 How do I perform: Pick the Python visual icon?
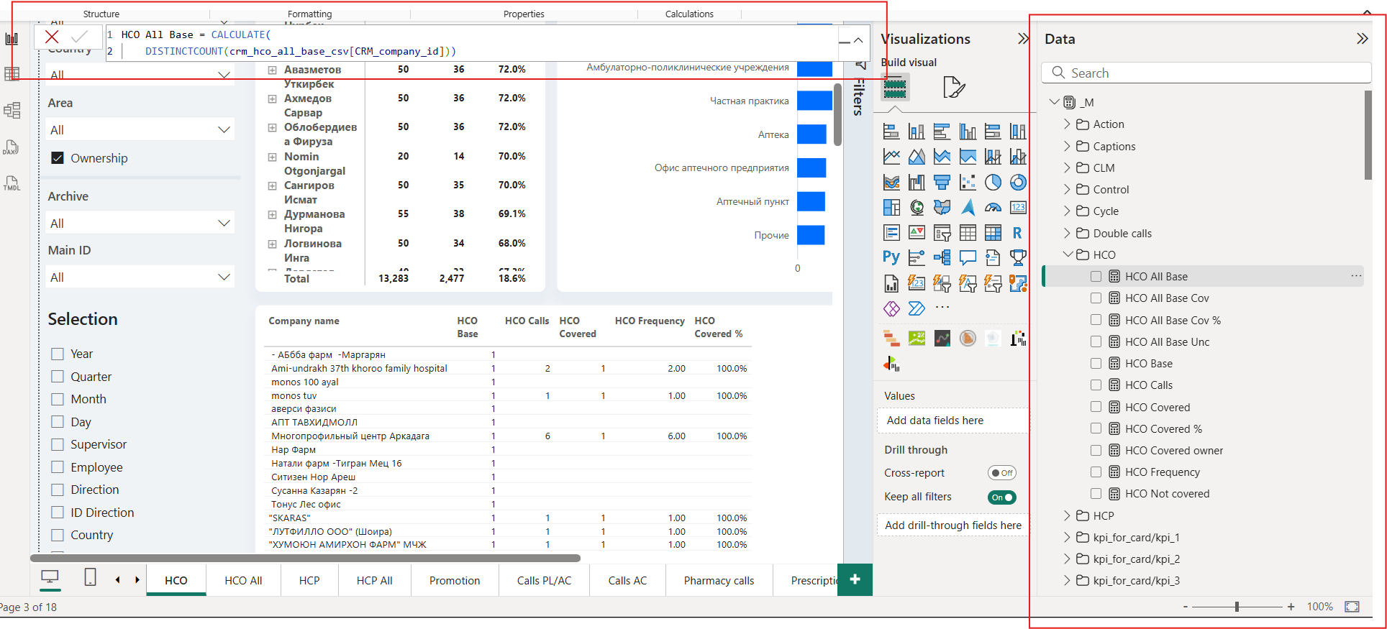tap(891, 257)
